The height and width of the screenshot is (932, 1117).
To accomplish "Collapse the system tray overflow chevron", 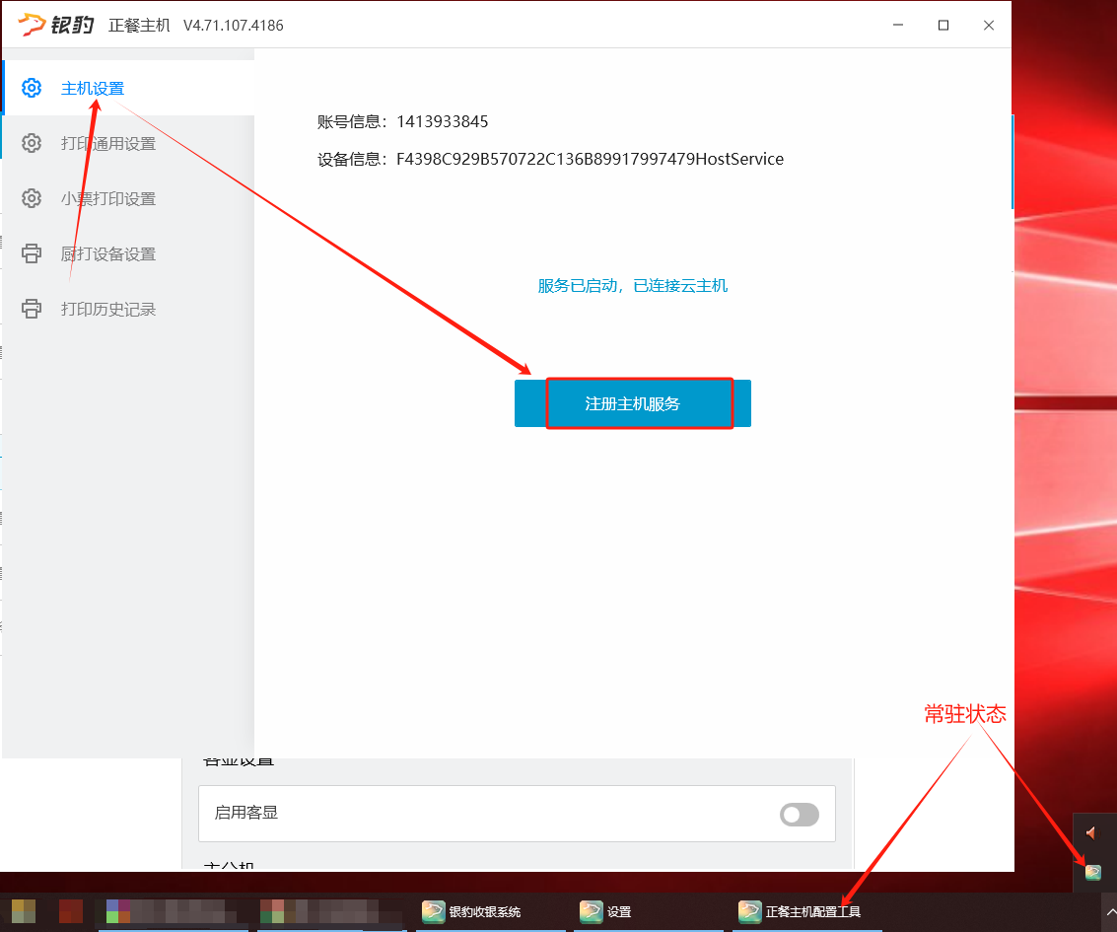I will point(1110,912).
